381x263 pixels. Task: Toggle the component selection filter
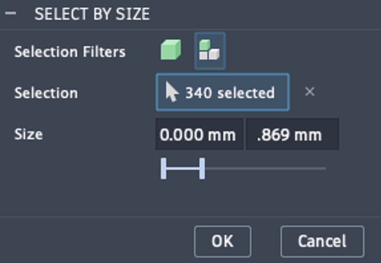point(210,51)
